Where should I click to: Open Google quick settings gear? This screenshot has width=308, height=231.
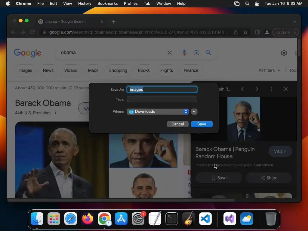(284, 53)
